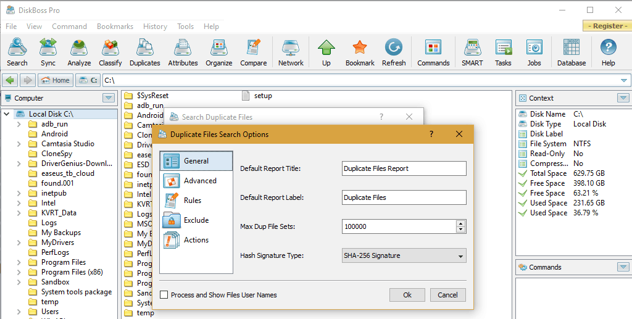Open the Bookmarks menu
The width and height of the screenshot is (632, 319).
[115, 27]
